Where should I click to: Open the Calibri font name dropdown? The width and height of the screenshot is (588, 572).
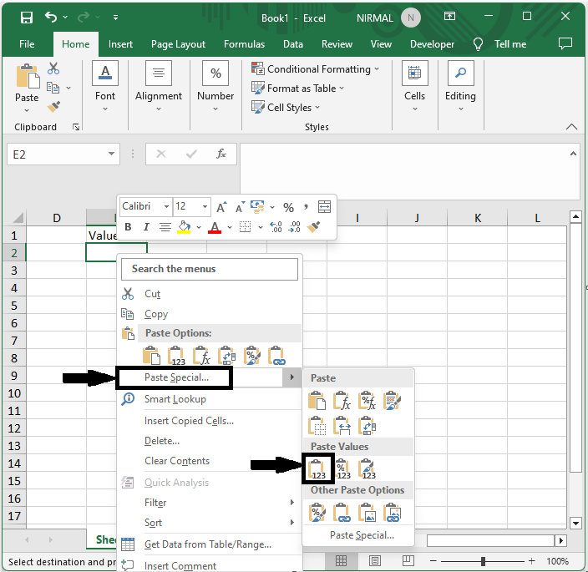click(166, 206)
